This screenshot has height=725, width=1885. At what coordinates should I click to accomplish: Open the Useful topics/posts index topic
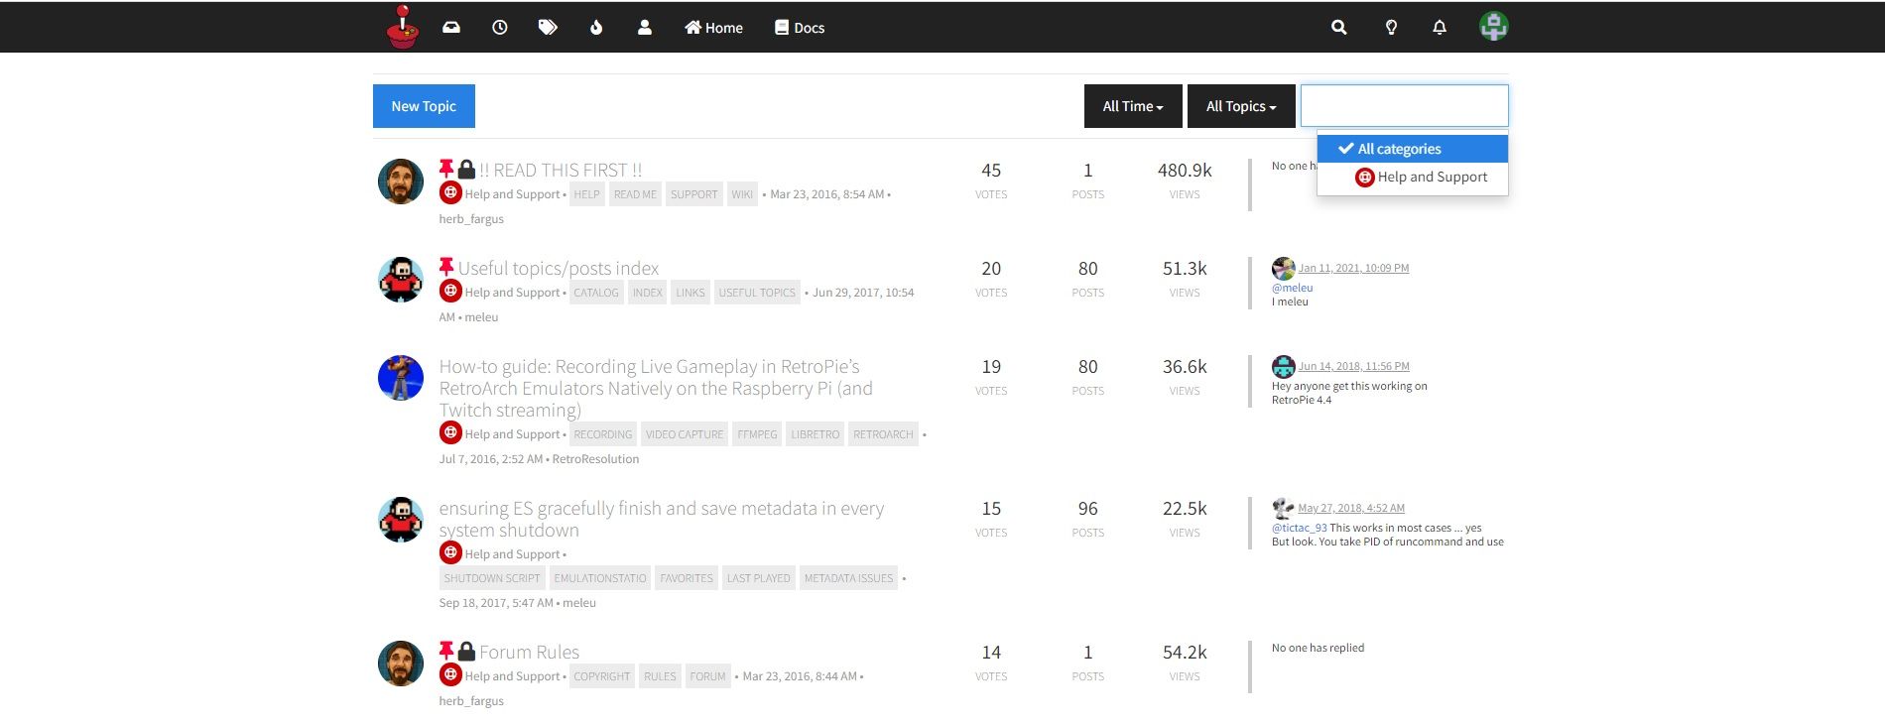(558, 269)
